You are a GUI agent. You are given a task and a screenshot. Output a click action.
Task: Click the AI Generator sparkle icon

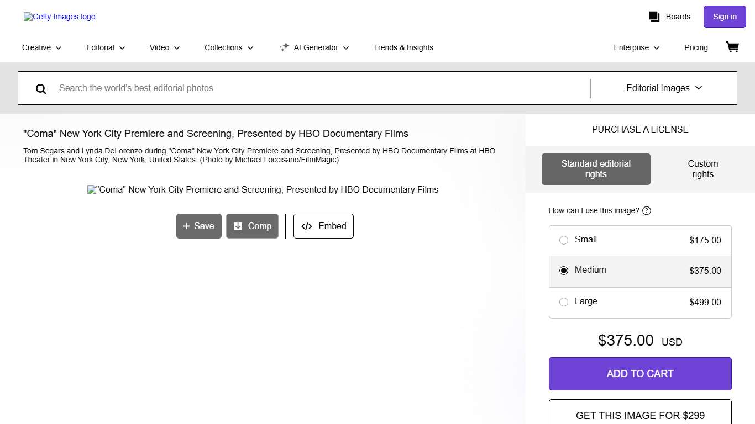click(x=284, y=47)
